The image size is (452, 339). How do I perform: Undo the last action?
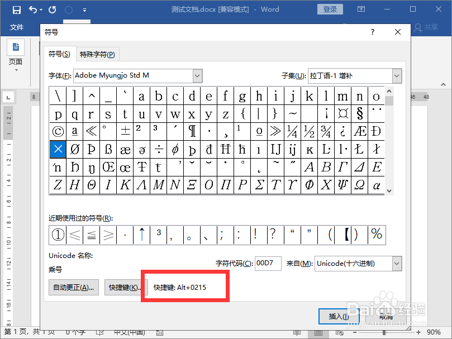pyautogui.click(x=32, y=9)
